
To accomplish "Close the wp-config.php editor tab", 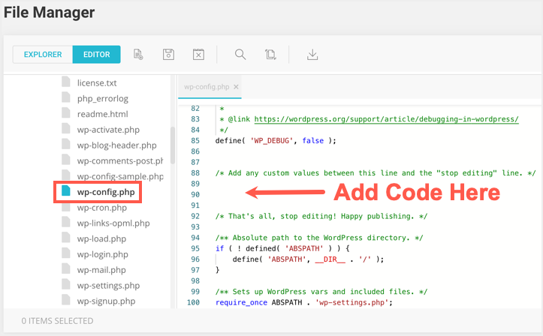I will pos(236,87).
